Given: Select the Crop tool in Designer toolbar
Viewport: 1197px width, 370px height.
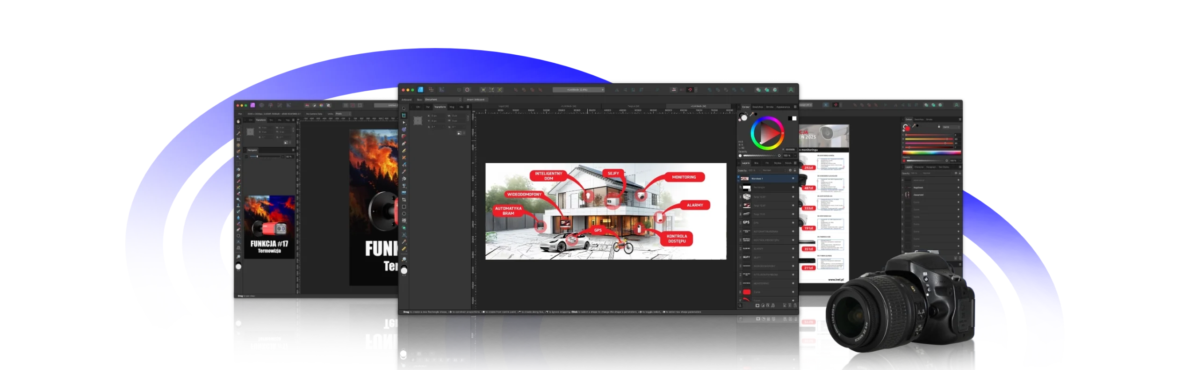Looking at the screenshot, I should pyautogui.click(x=404, y=200).
